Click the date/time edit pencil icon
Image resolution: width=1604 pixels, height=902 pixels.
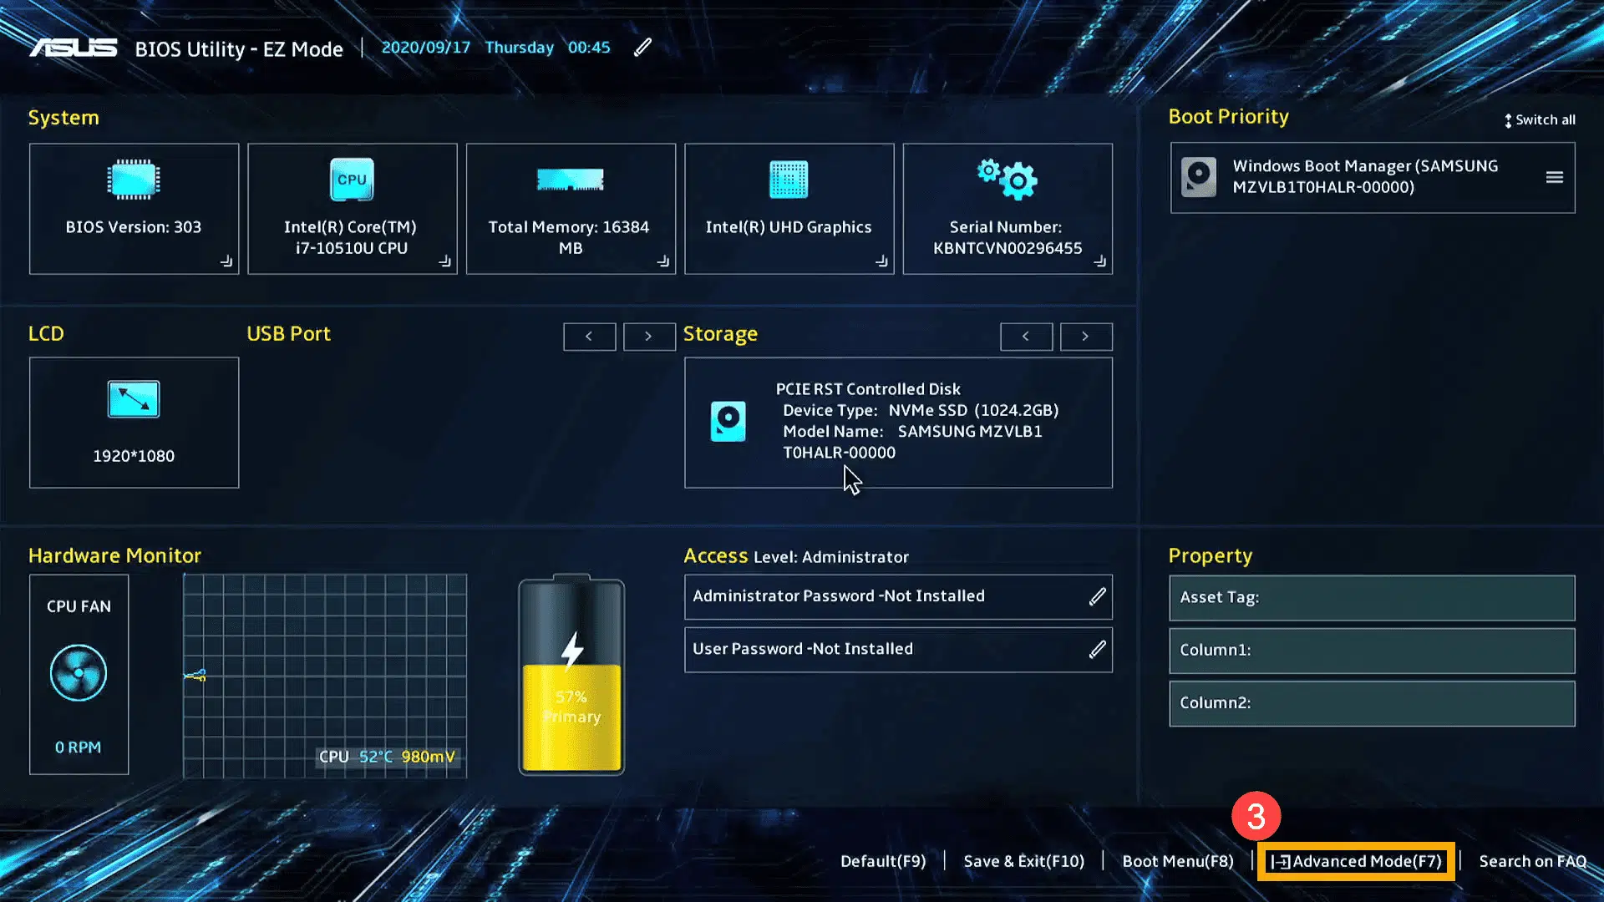(642, 48)
